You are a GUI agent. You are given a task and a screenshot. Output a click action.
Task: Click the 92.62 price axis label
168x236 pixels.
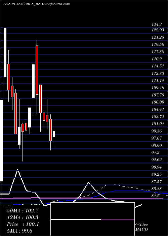coord(157,160)
